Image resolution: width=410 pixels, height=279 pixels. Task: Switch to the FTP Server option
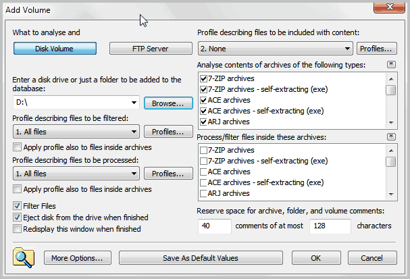(150, 49)
